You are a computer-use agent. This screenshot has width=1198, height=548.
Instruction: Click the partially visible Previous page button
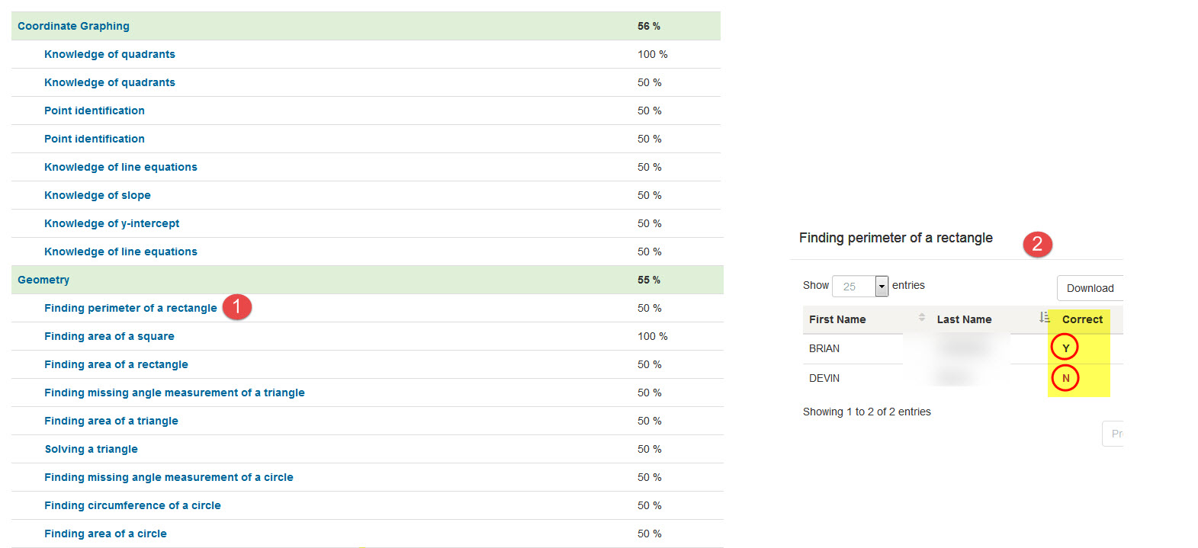click(x=1114, y=434)
